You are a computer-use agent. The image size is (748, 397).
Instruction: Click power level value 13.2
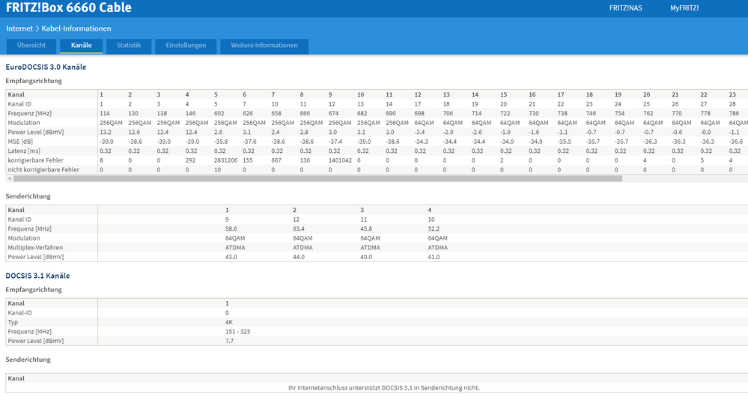(x=105, y=132)
